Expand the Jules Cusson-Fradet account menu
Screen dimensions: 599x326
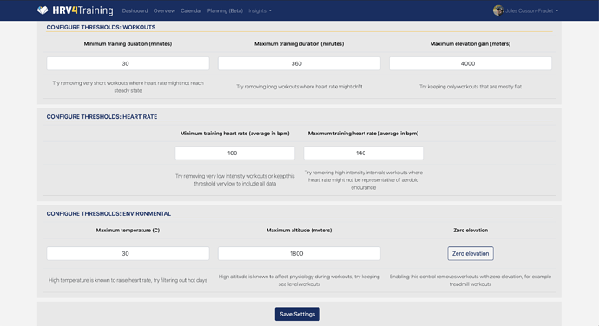point(532,10)
